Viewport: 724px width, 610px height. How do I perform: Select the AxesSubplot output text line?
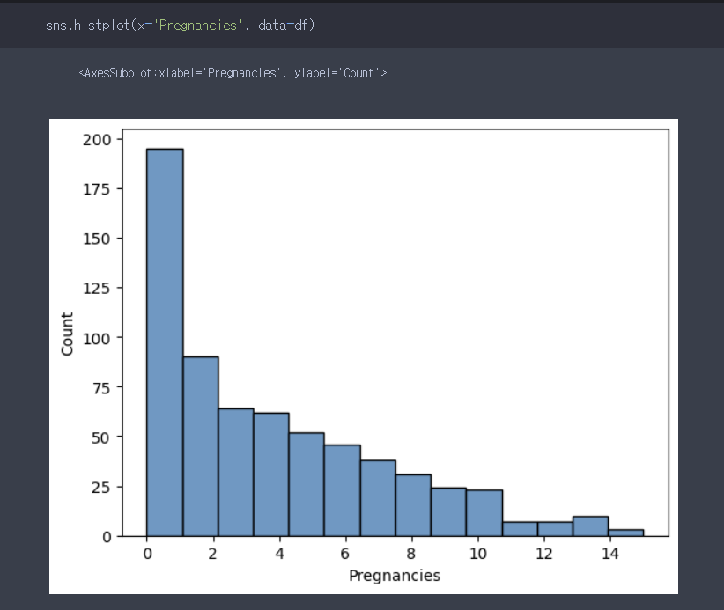tap(233, 73)
